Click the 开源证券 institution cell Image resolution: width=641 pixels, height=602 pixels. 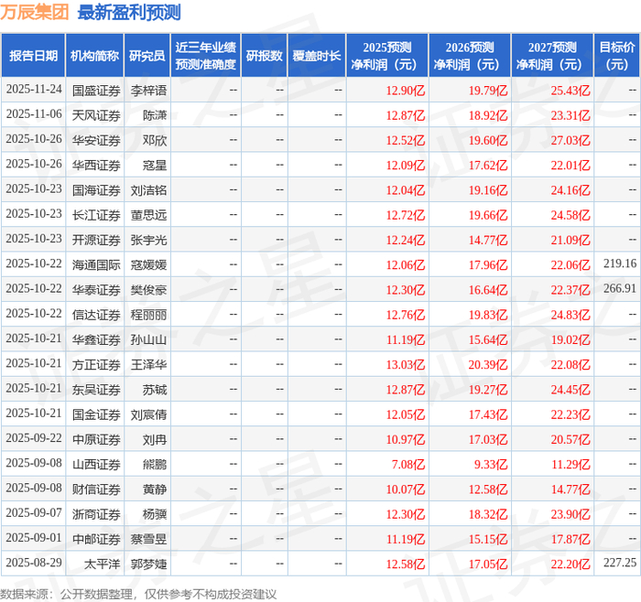(x=96, y=240)
